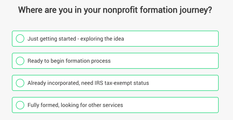The height and width of the screenshot is (120, 233).
Task: Click the nonprofit formation journey heading
Action: click(115, 10)
